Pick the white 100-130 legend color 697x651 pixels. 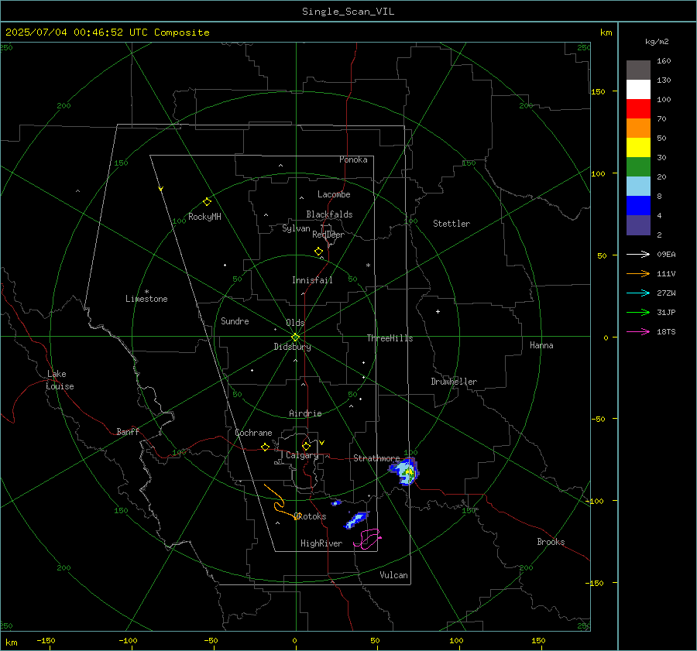tap(638, 90)
